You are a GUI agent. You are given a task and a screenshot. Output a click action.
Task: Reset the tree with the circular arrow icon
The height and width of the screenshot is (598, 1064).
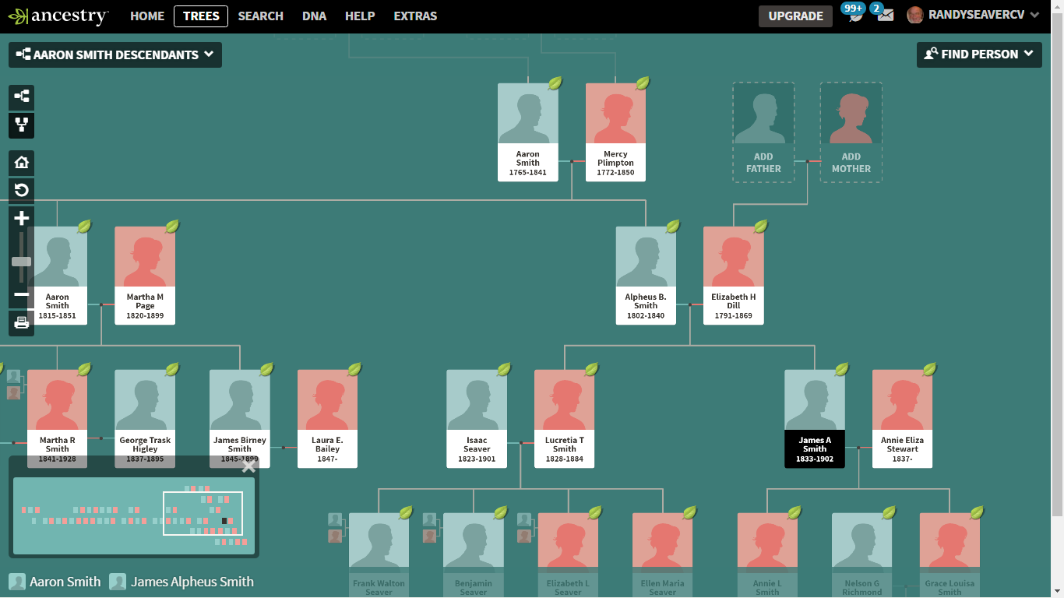(21, 191)
